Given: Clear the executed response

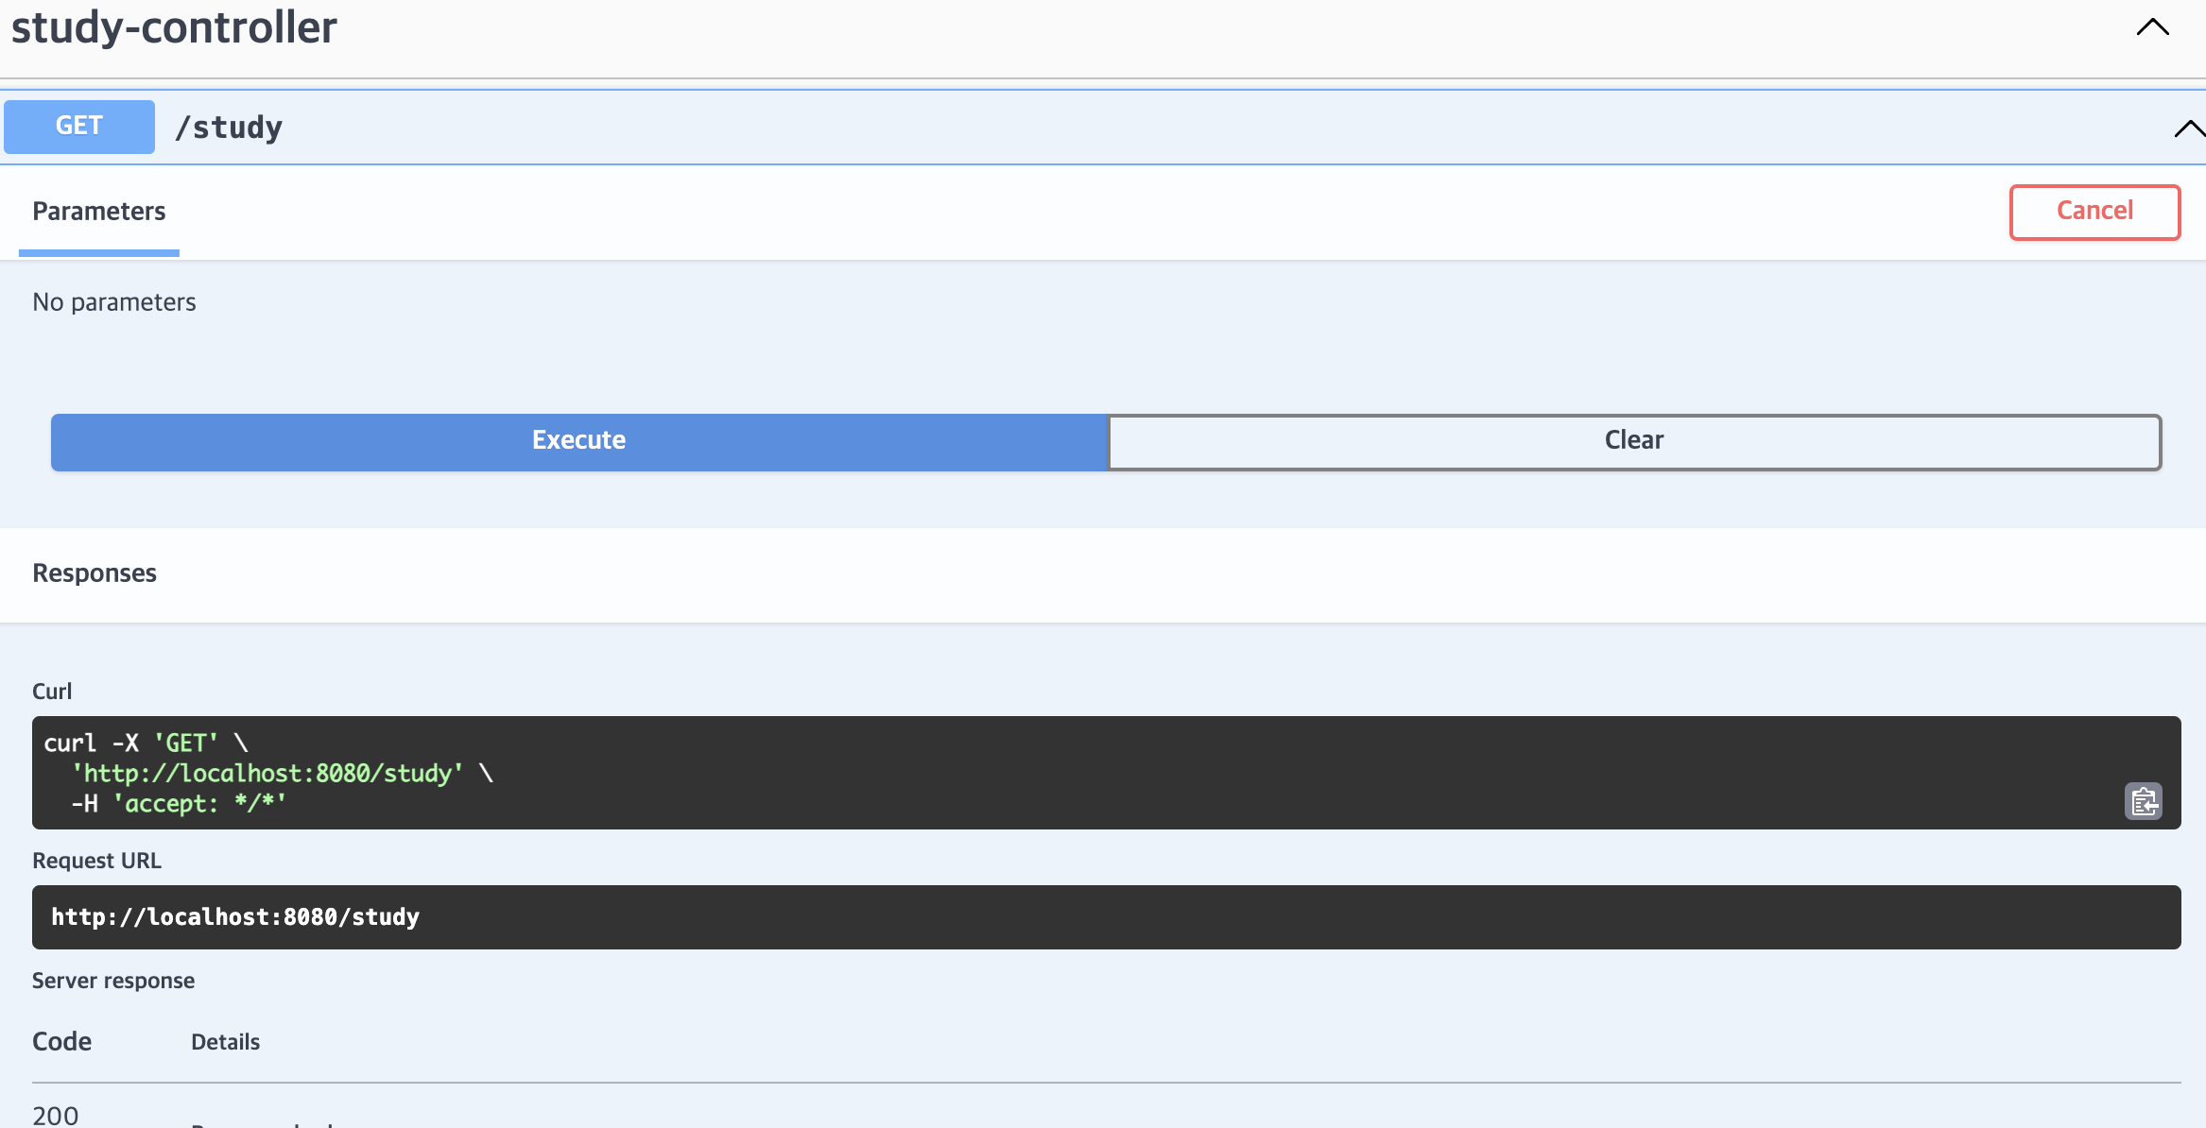Looking at the screenshot, I should 1633,441.
